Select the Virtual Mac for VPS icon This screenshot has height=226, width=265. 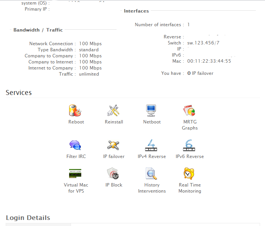pyautogui.click(x=75, y=174)
